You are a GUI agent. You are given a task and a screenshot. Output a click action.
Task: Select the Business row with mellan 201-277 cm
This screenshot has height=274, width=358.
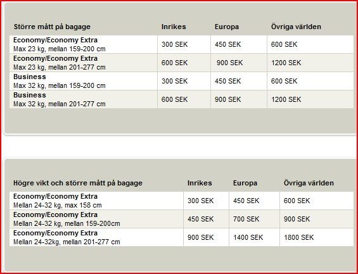(x=181, y=99)
